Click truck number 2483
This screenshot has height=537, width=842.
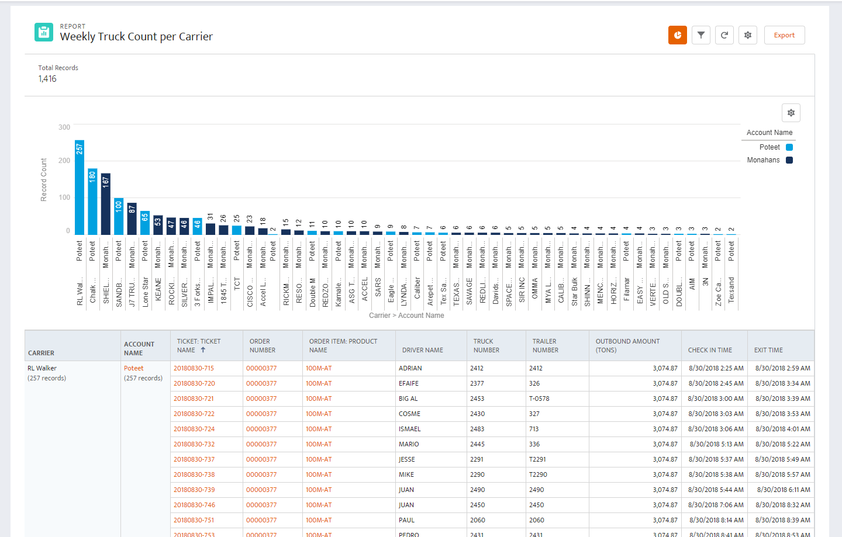click(477, 429)
